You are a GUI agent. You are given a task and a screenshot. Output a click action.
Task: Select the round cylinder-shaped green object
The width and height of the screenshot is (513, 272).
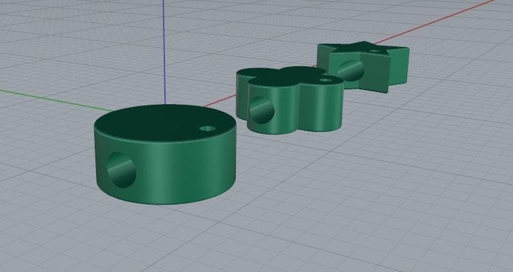click(x=165, y=154)
